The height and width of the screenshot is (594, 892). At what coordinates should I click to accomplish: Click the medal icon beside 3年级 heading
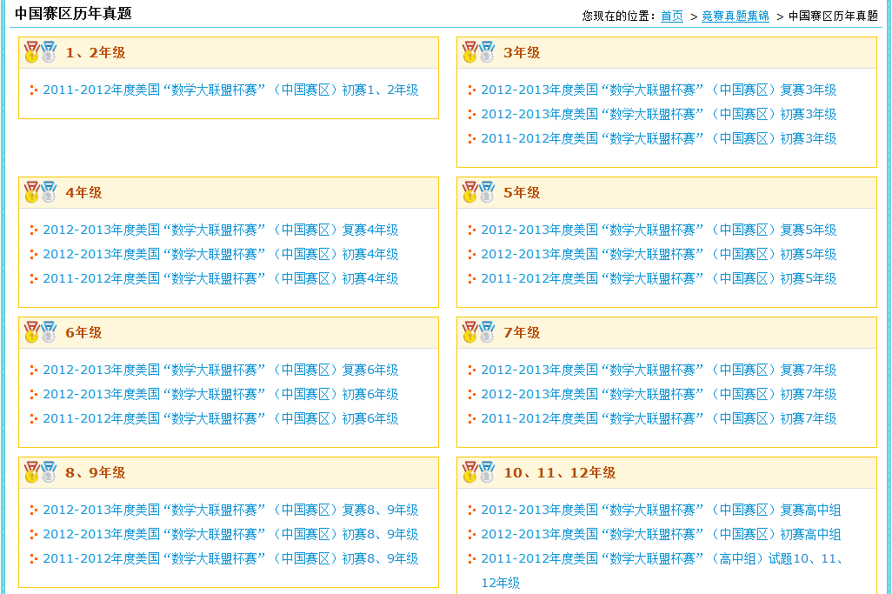pyautogui.click(x=478, y=52)
